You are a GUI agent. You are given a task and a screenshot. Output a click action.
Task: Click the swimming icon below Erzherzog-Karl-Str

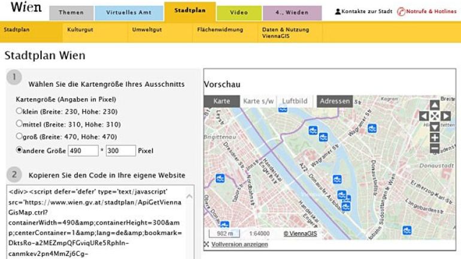click(407, 230)
